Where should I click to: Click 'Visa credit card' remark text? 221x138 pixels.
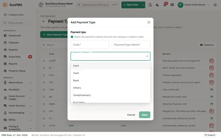tap(171, 90)
